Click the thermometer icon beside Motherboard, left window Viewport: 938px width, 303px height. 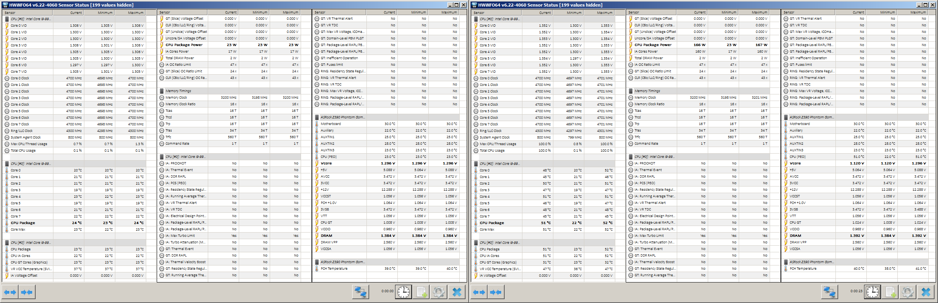(x=317, y=124)
